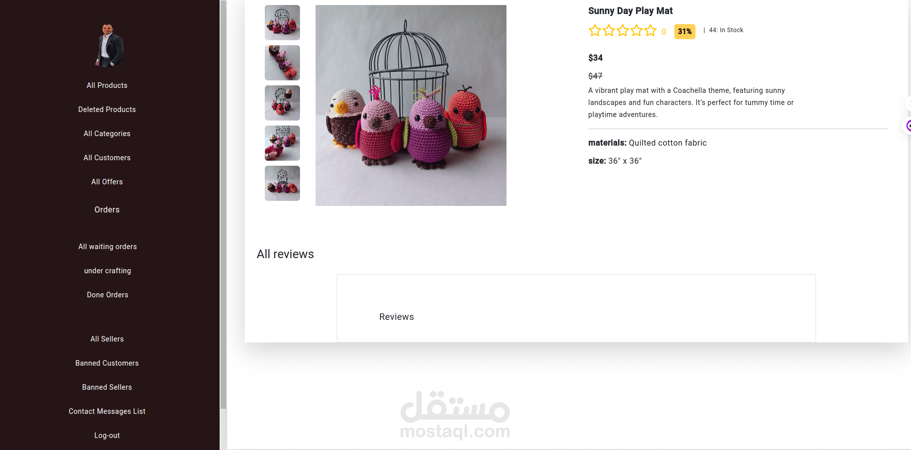Open Banned Sellers list
The height and width of the screenshot is (450, 911).
107,387
